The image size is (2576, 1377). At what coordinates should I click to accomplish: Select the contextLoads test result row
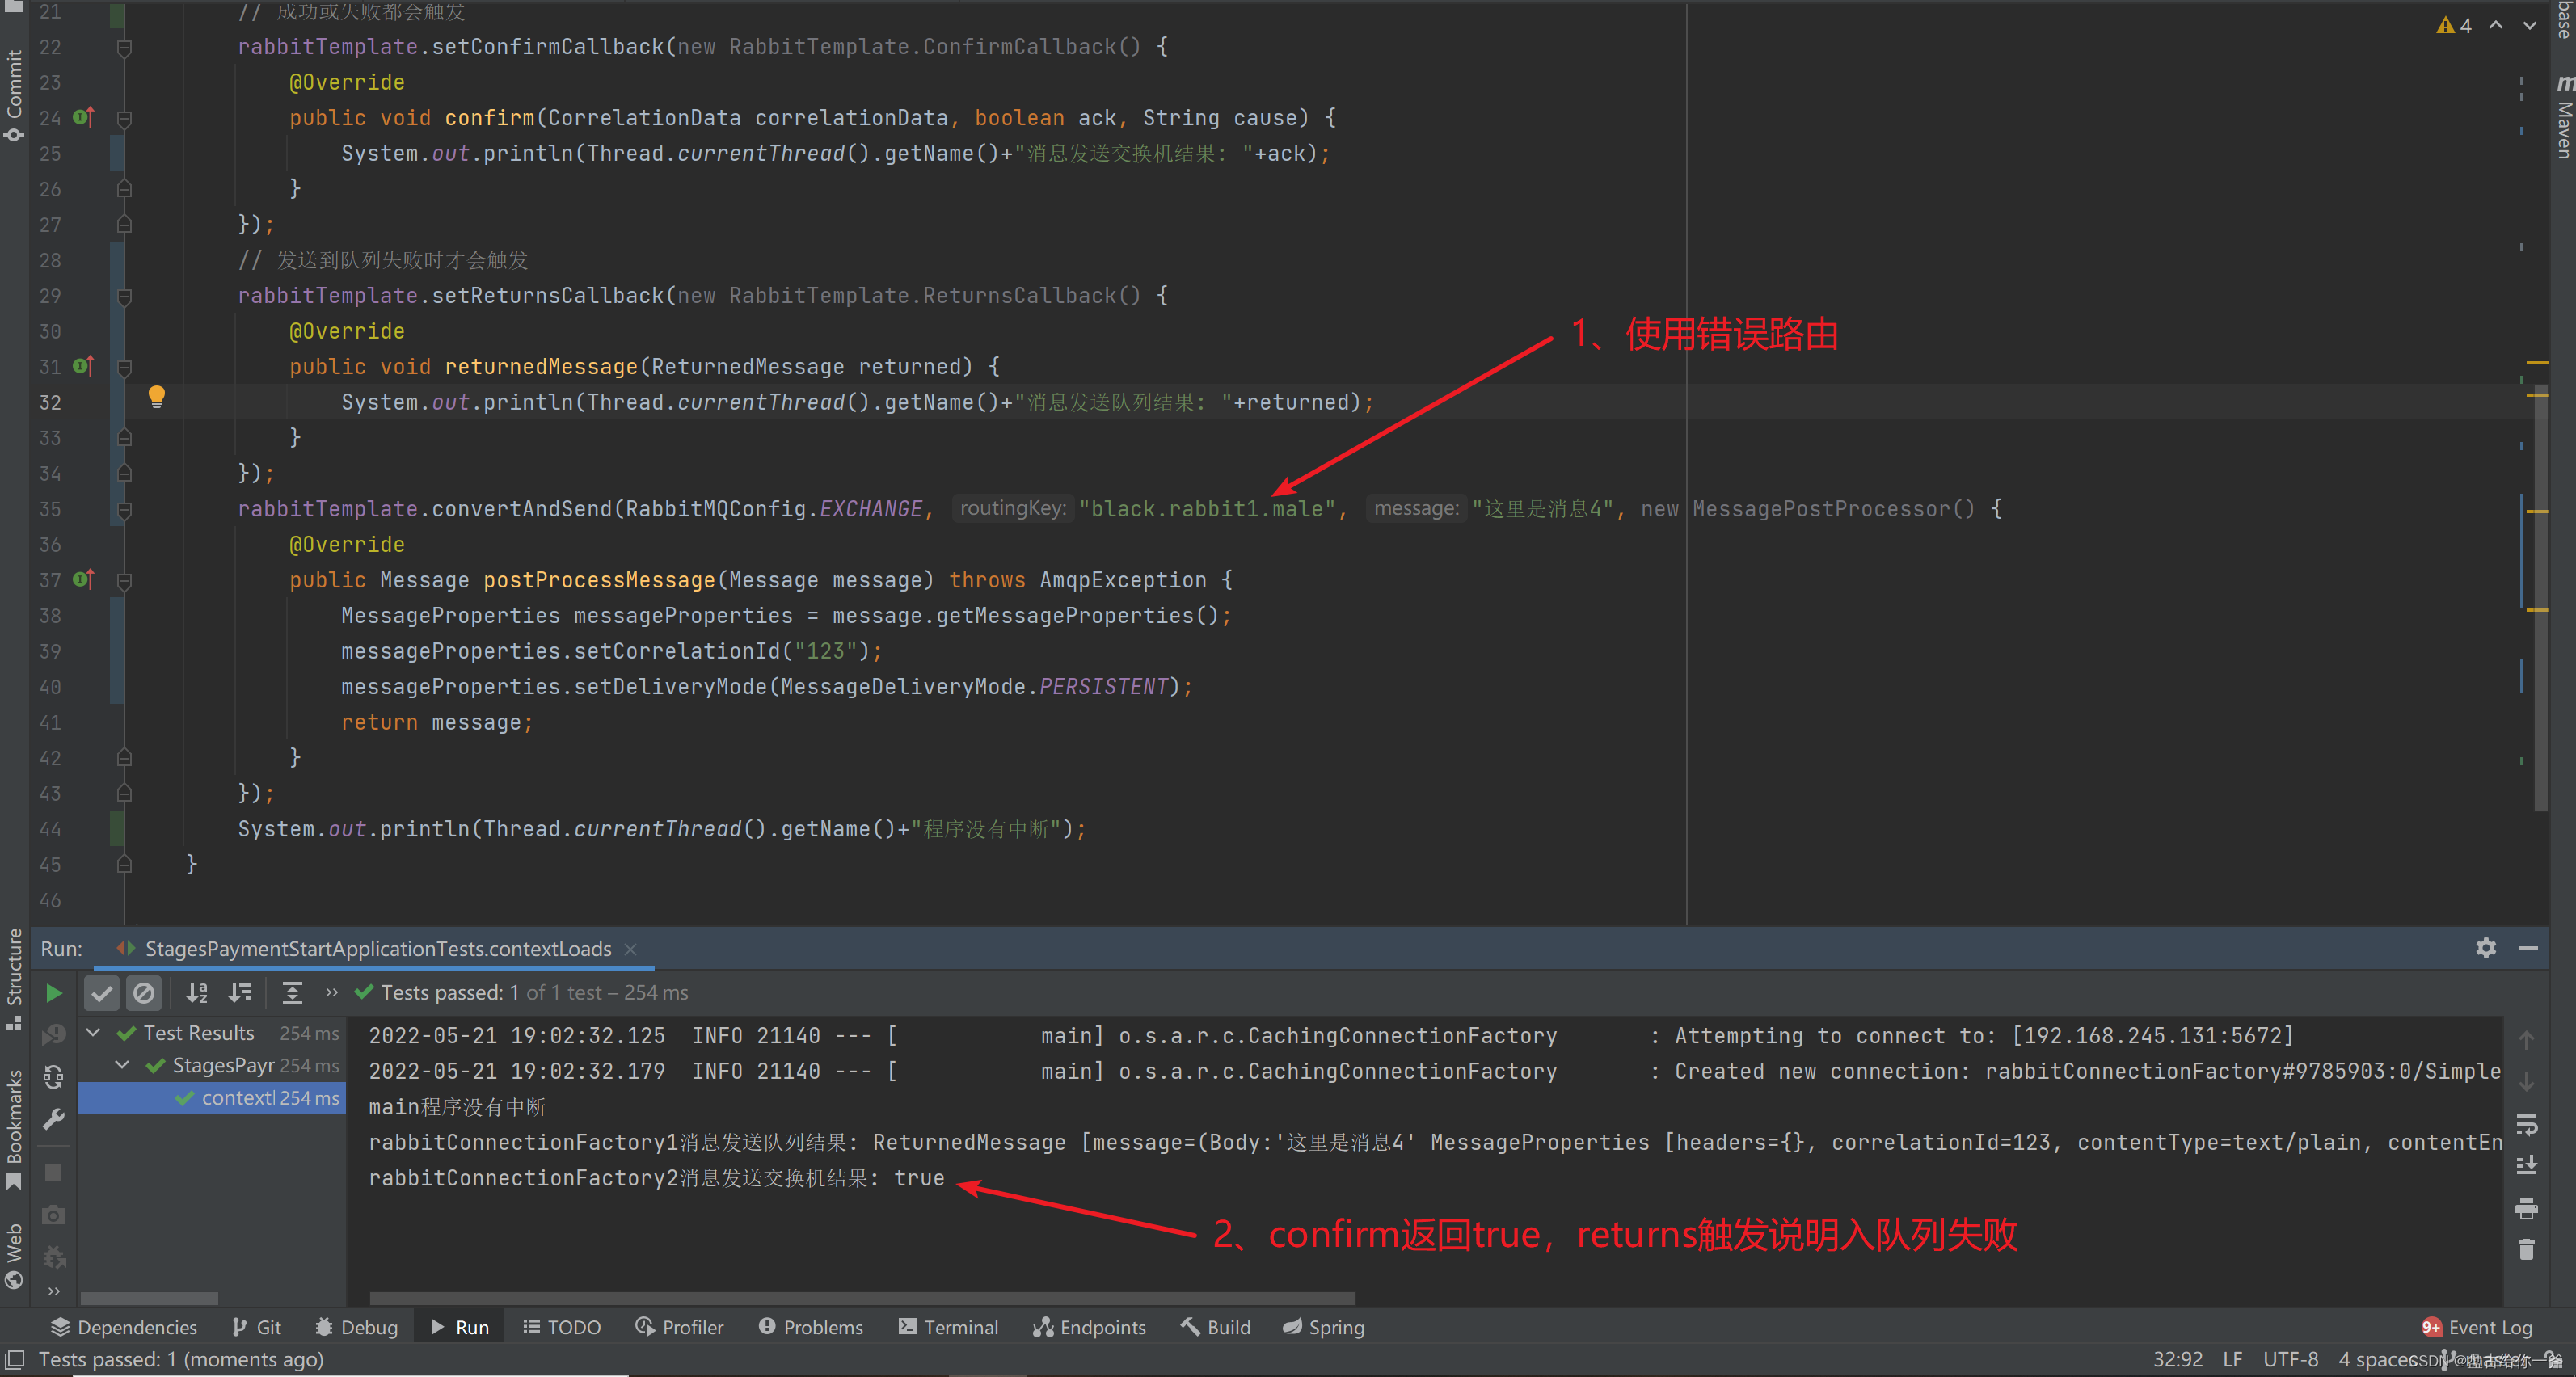[x=212, y=1097]
